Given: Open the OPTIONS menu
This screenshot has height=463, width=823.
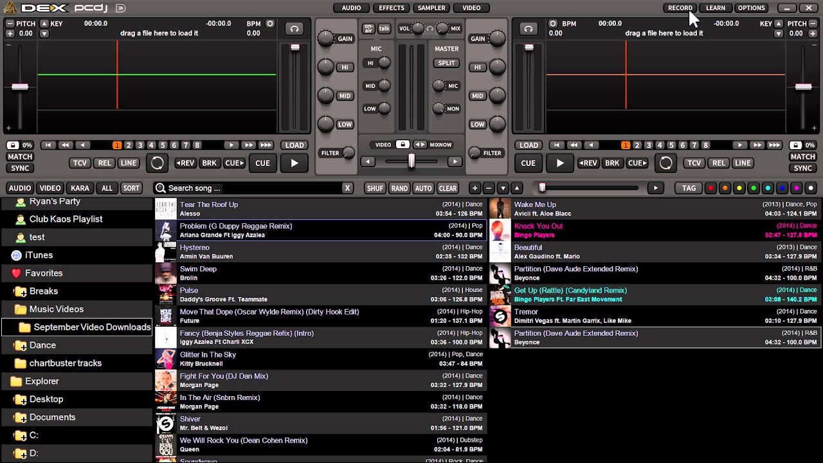Looking at the screenshot, I should 751,8.
